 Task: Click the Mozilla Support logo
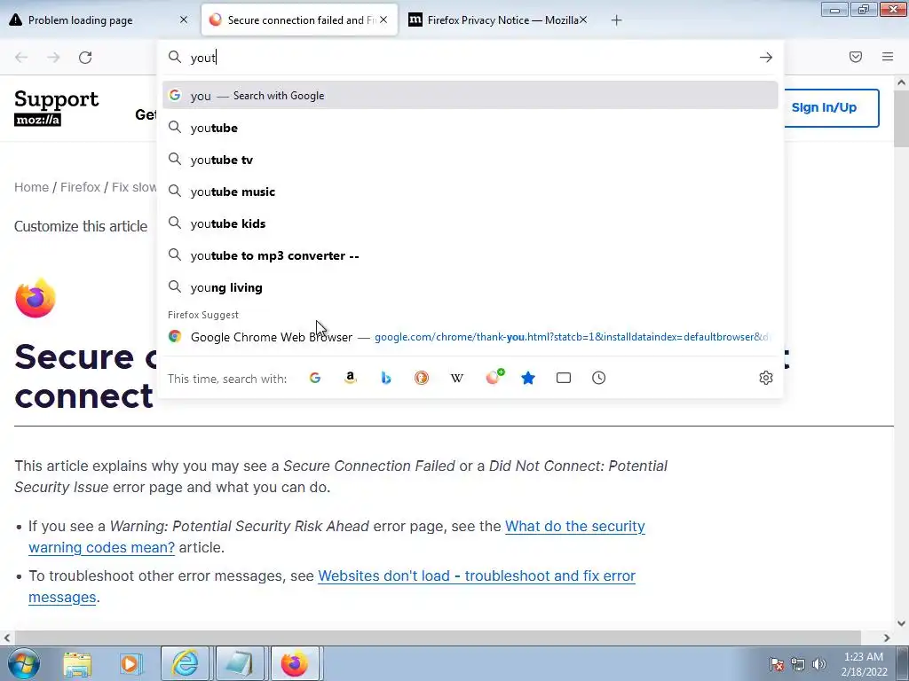56,107
